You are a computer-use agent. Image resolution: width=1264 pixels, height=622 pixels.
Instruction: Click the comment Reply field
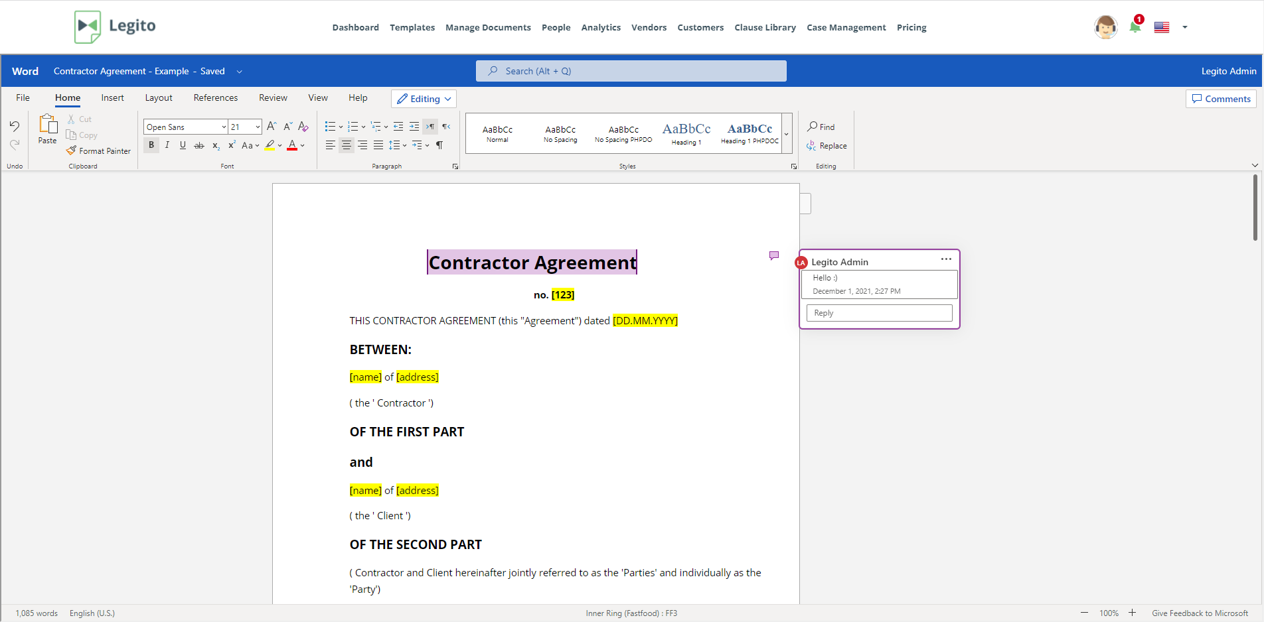[x=879, y=313]
